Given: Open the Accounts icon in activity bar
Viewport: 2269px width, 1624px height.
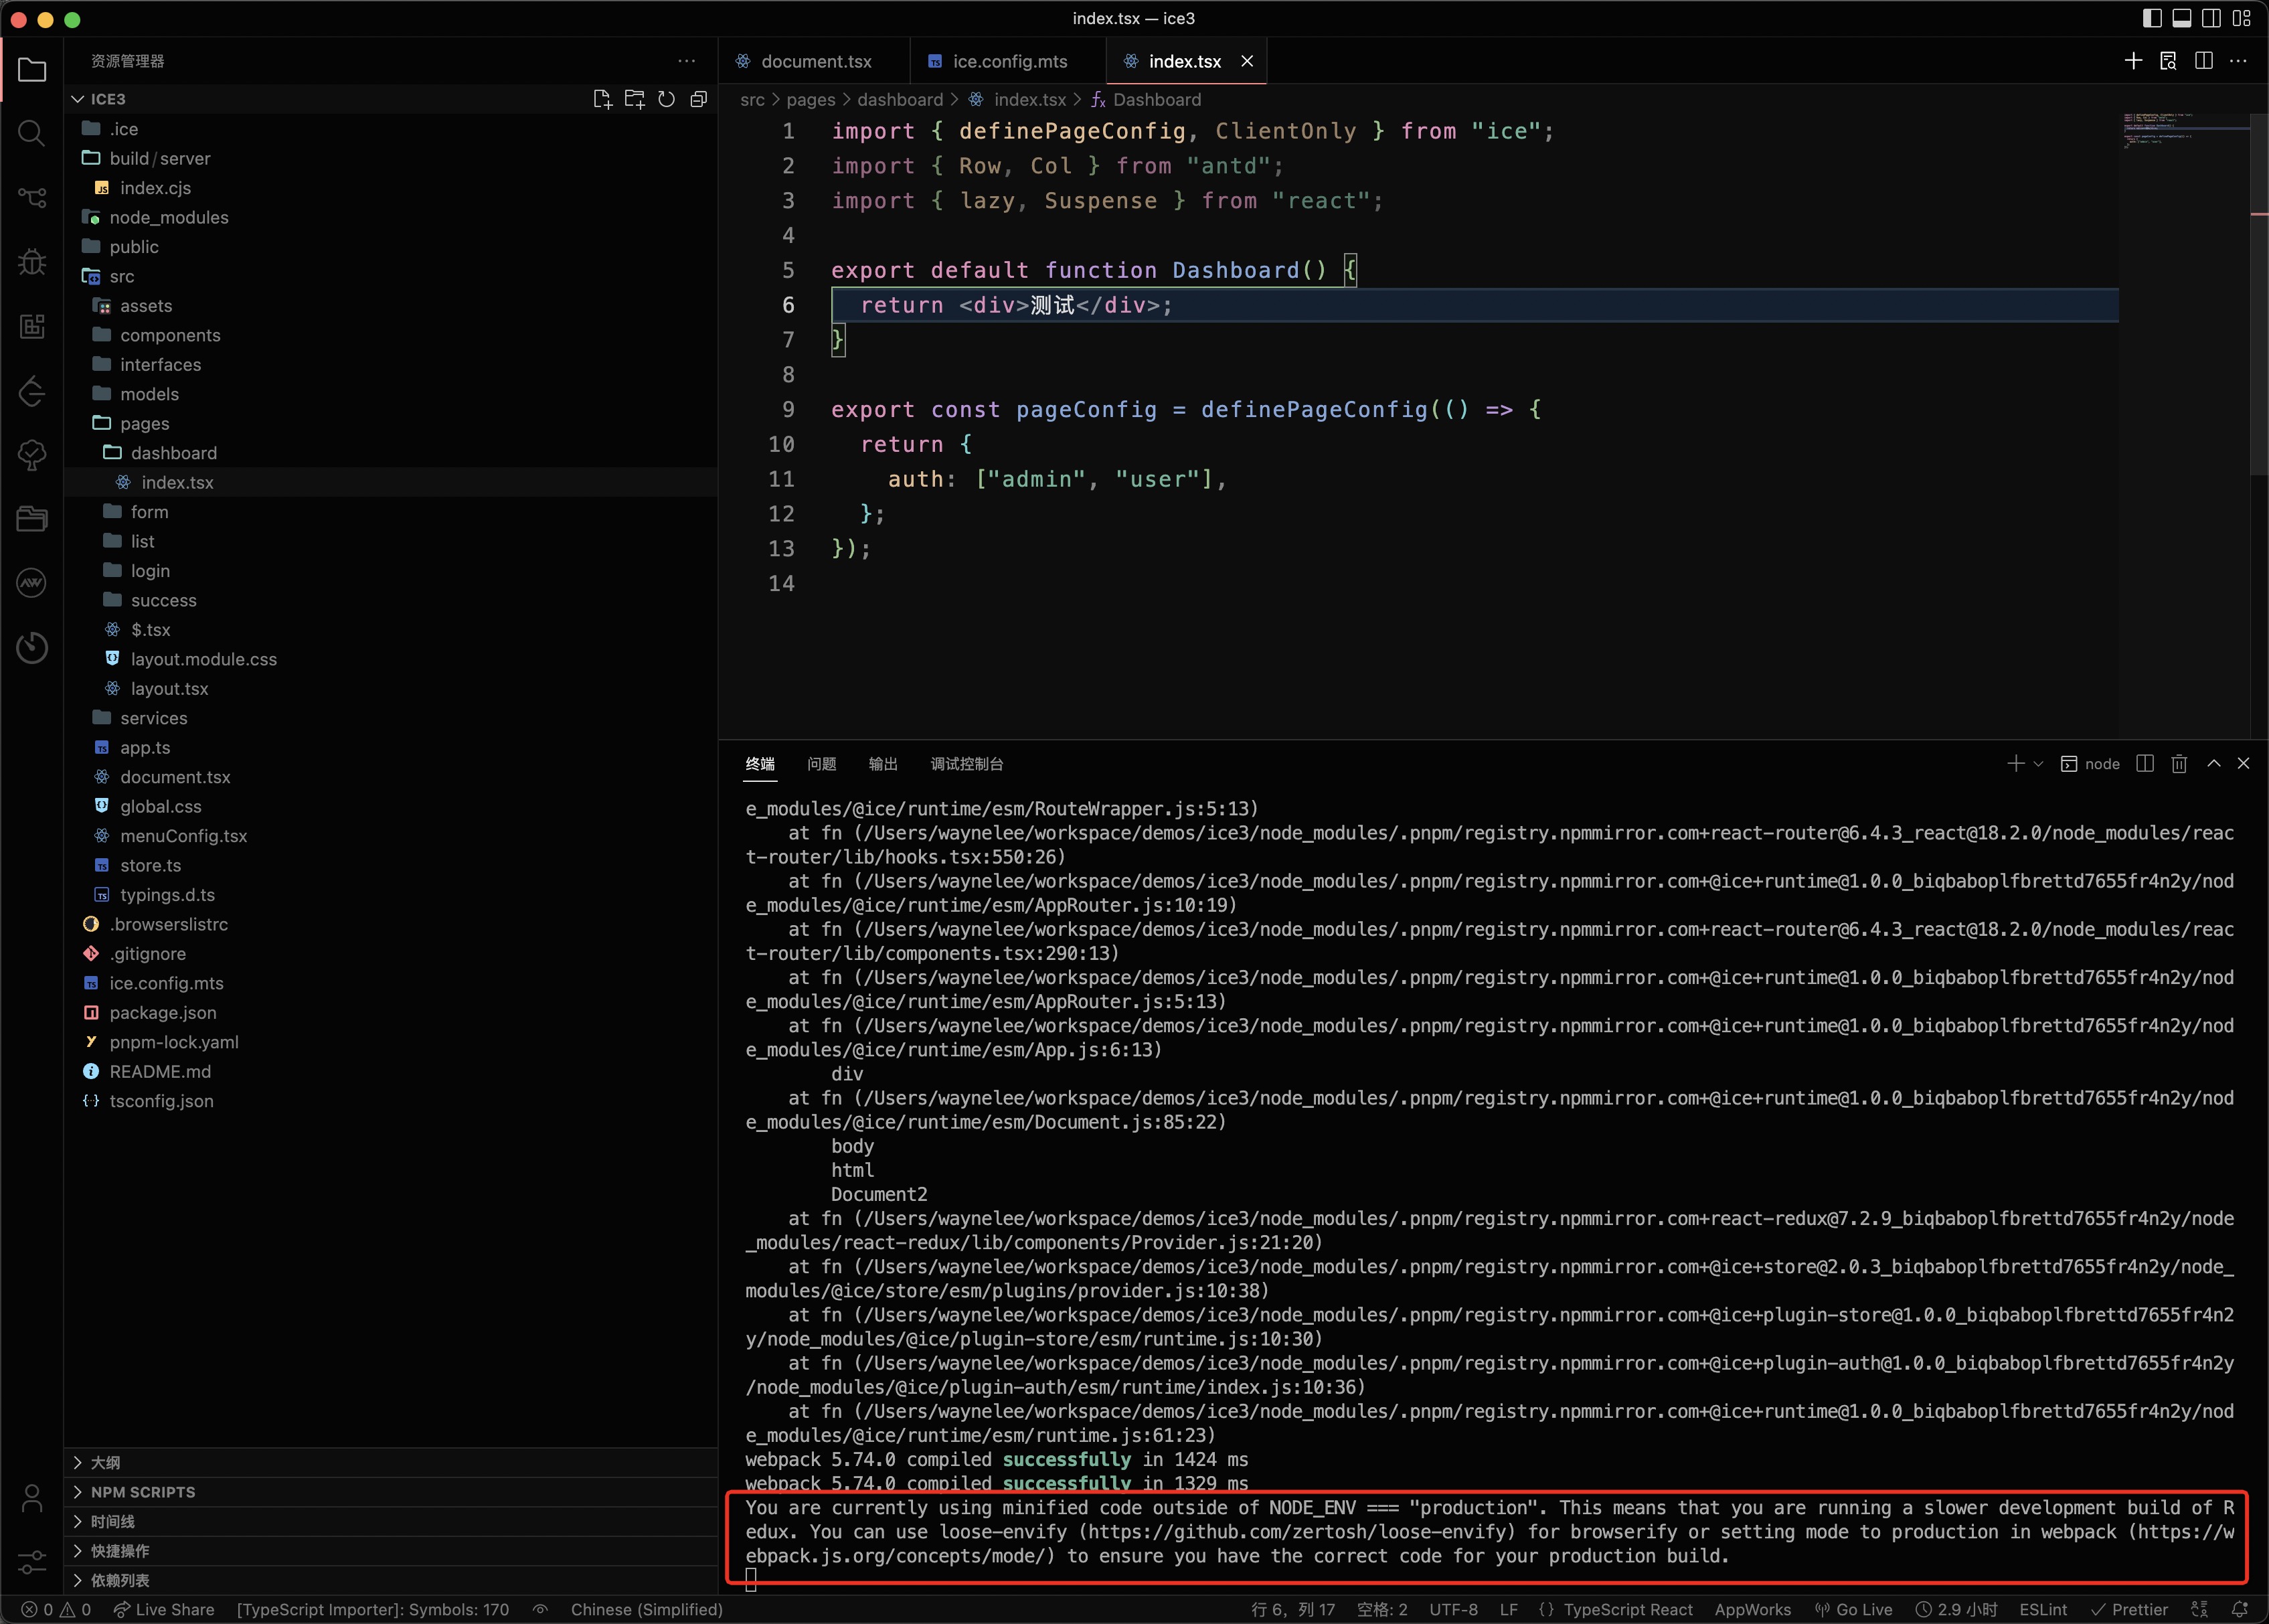Looking at the screenshot, I should point(32,1497).
